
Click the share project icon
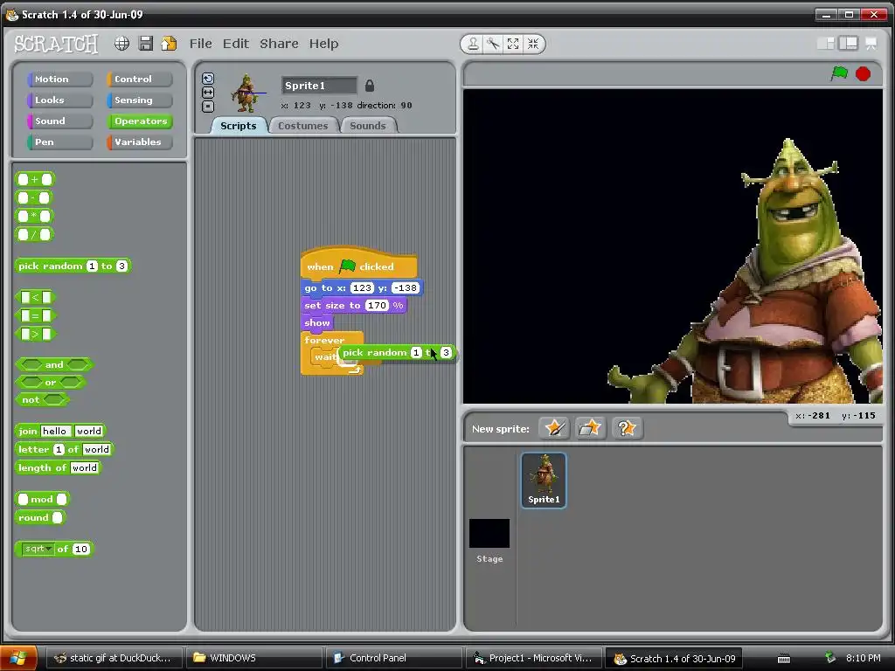click(x=169, y=44)
